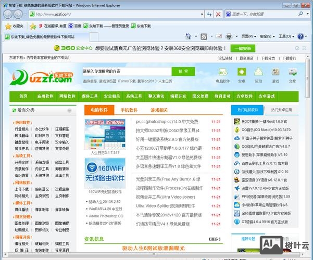Open the 文章 icon in header
Screen dimensions: 313x260
coord(293,72)
